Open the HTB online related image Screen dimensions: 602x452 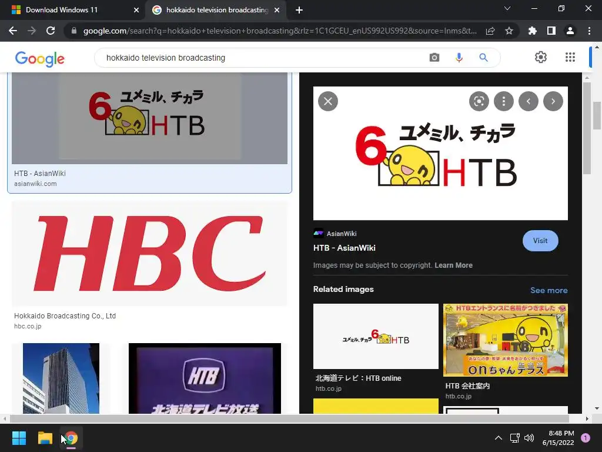coord(376,336)
